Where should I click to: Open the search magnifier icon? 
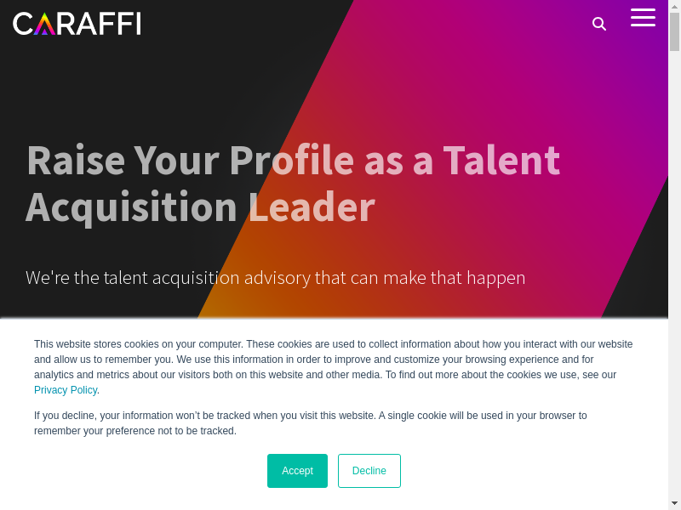(599, 24)
